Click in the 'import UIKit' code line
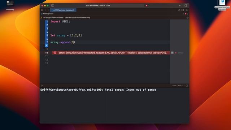This screenshot has height=130, width=231. [x=60, y=22]
